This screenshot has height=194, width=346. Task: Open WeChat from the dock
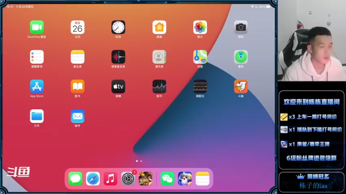tap(167, 178)
